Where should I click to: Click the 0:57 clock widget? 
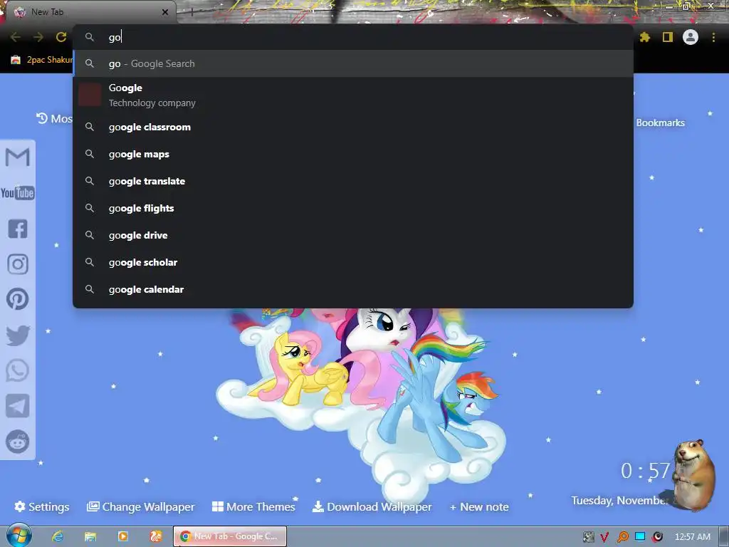(645, 471)
